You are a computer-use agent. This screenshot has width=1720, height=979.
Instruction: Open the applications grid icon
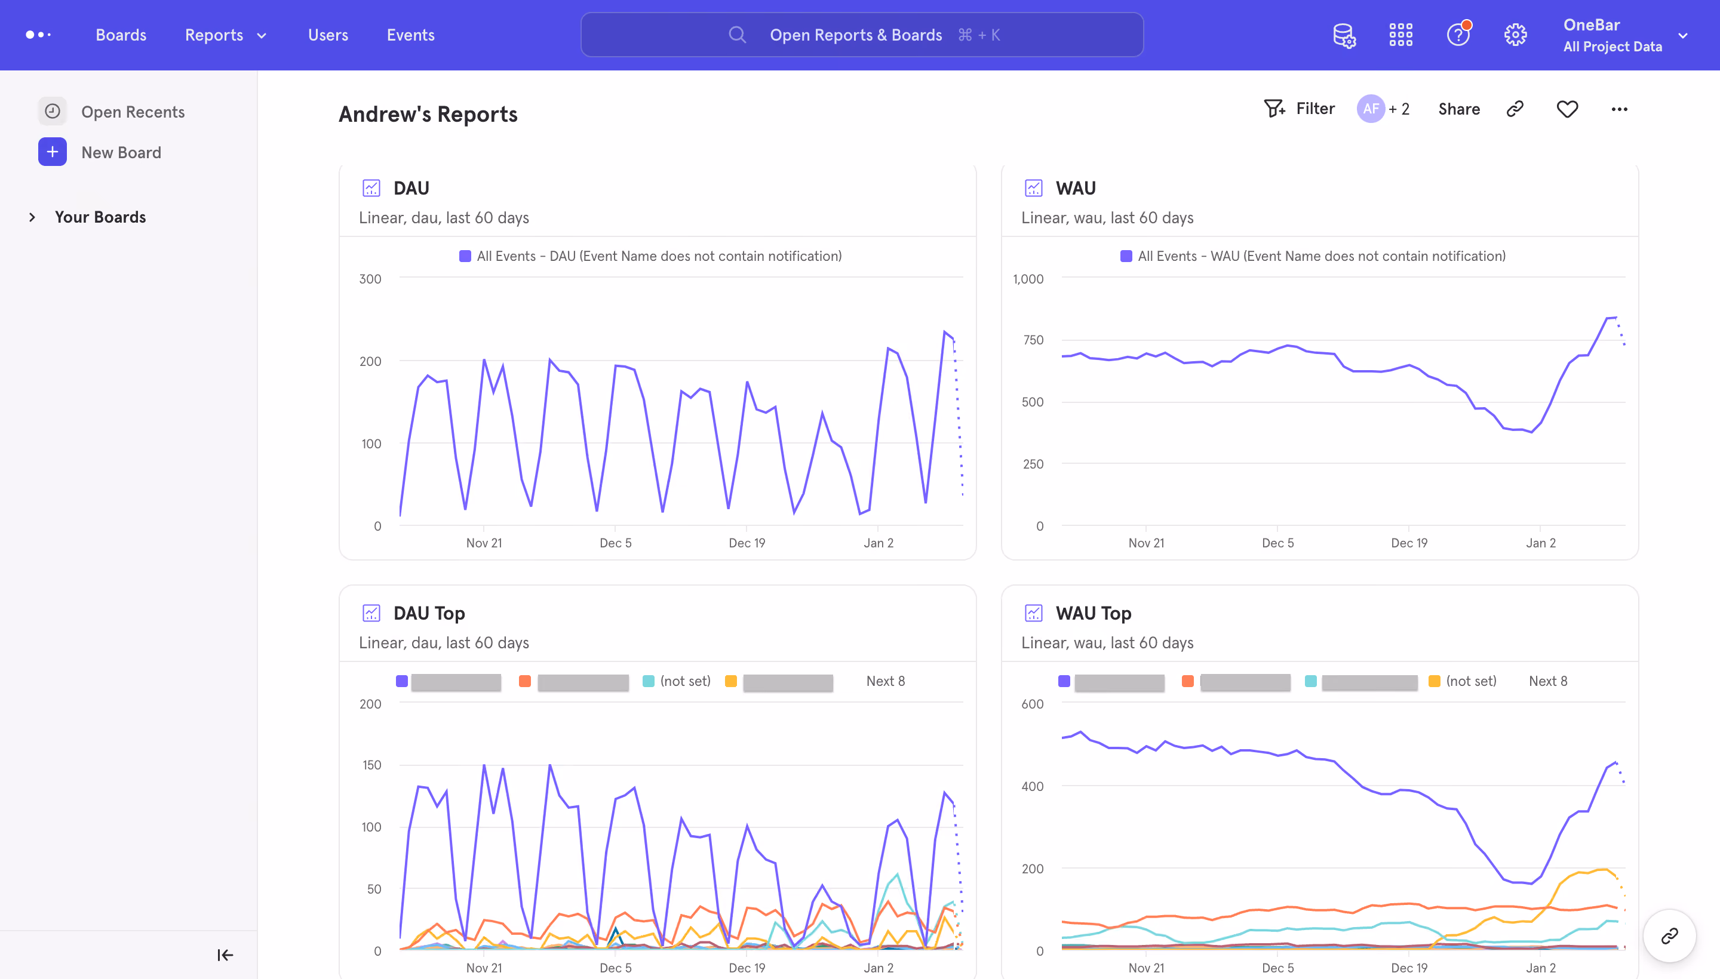point(1400,35)
